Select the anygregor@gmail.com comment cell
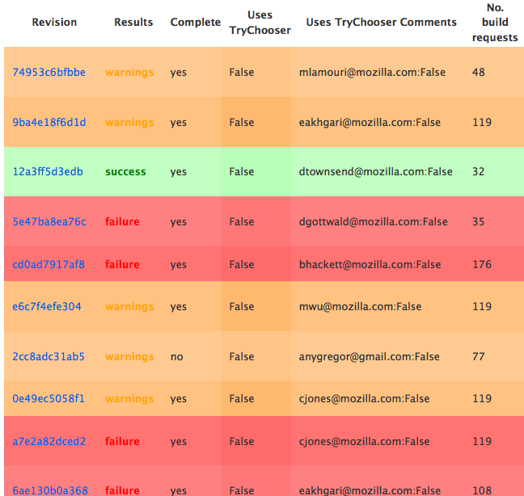This screenshot has width=524, height=496. click(x=370, y=356)
